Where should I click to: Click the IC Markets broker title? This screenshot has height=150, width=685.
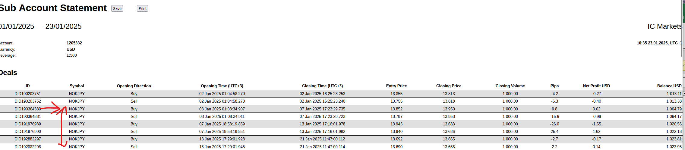[665, 26]
